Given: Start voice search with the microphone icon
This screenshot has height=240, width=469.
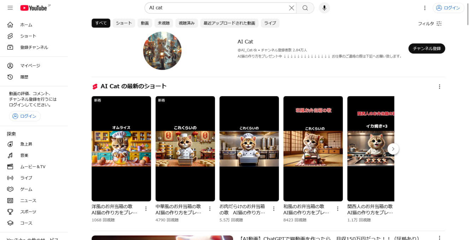Looking at the screenshot, I should pos(324,8).
